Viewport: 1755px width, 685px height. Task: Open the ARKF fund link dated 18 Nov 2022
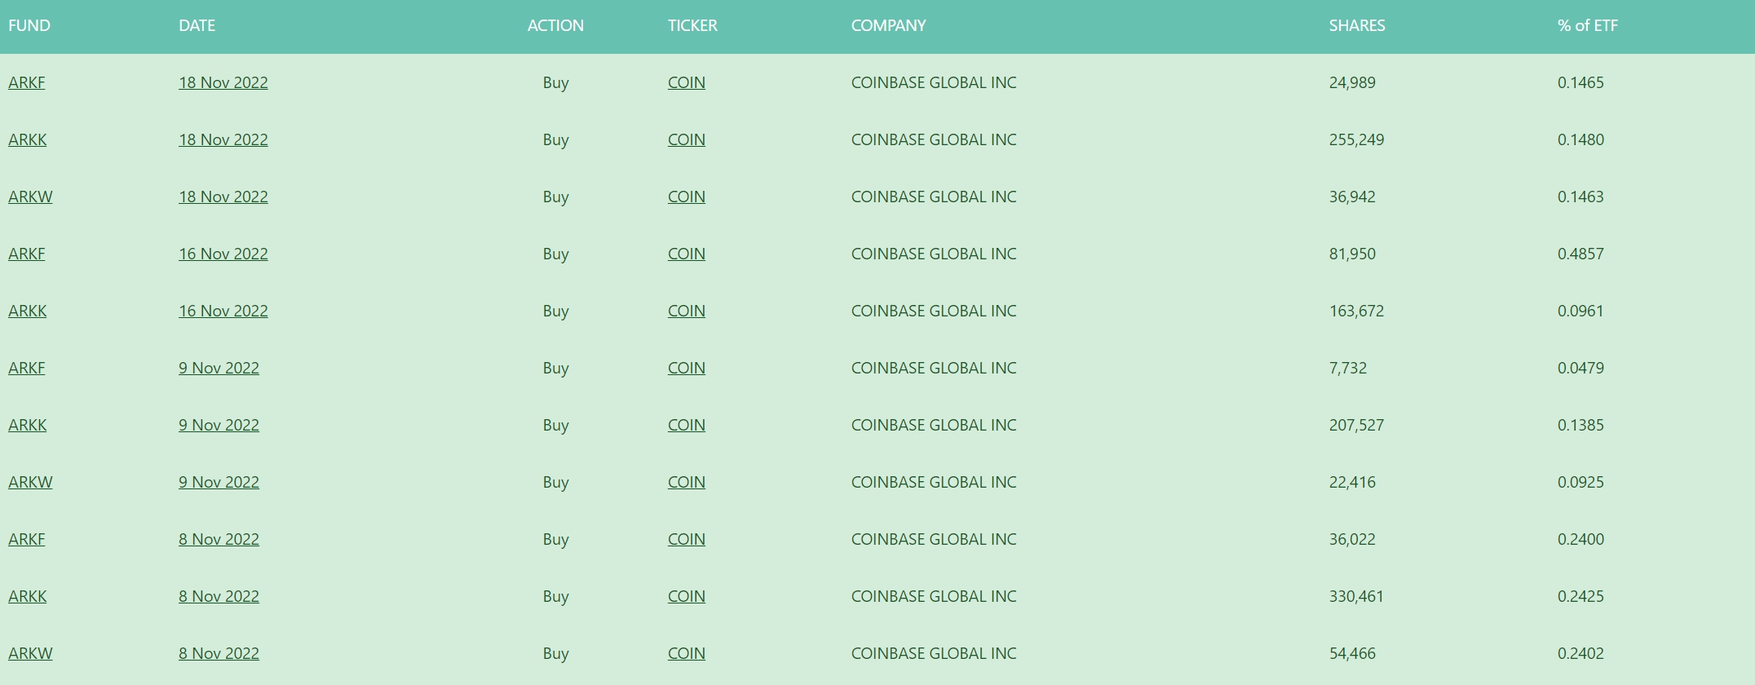pos(26,82)
